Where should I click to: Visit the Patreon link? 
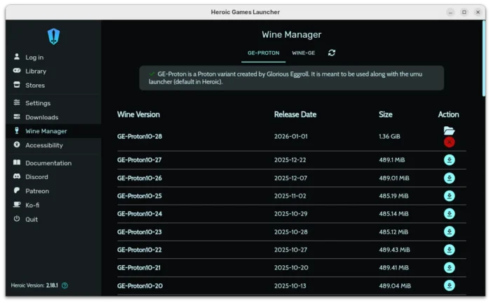tap(36, 191)
